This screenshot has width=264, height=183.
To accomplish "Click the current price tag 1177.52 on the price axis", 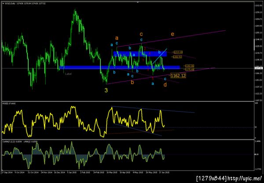I will click(x=259, y=68).
